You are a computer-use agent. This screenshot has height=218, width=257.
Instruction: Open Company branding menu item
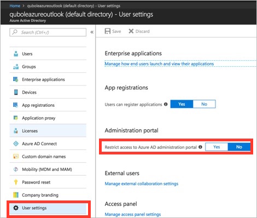pyautogui.click(x=48, y=195)
